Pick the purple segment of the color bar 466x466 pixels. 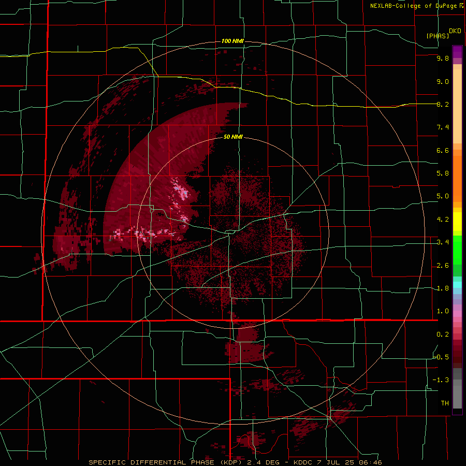click(457, 52)
